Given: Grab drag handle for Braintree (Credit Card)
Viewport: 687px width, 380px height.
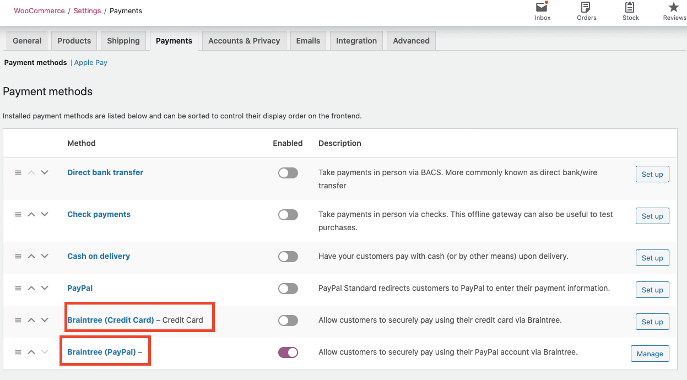Looking at the screenshot, I should point(18,320).
